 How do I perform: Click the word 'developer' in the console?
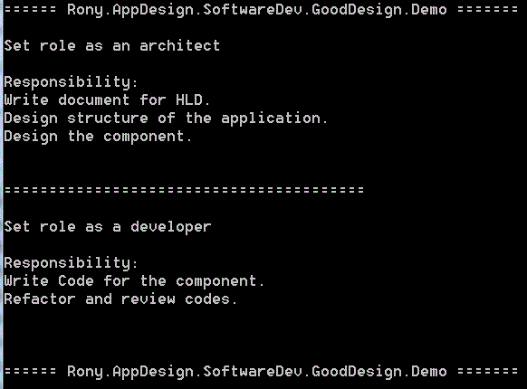point(171,228)
